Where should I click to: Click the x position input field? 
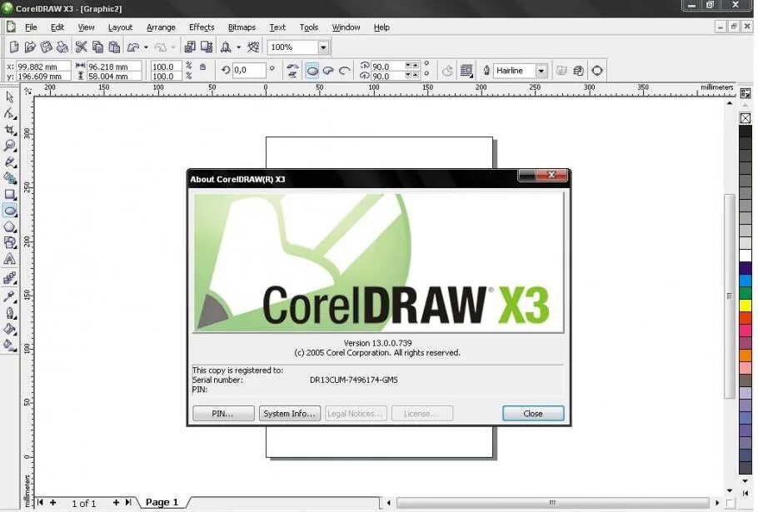[x=43, y=67]
